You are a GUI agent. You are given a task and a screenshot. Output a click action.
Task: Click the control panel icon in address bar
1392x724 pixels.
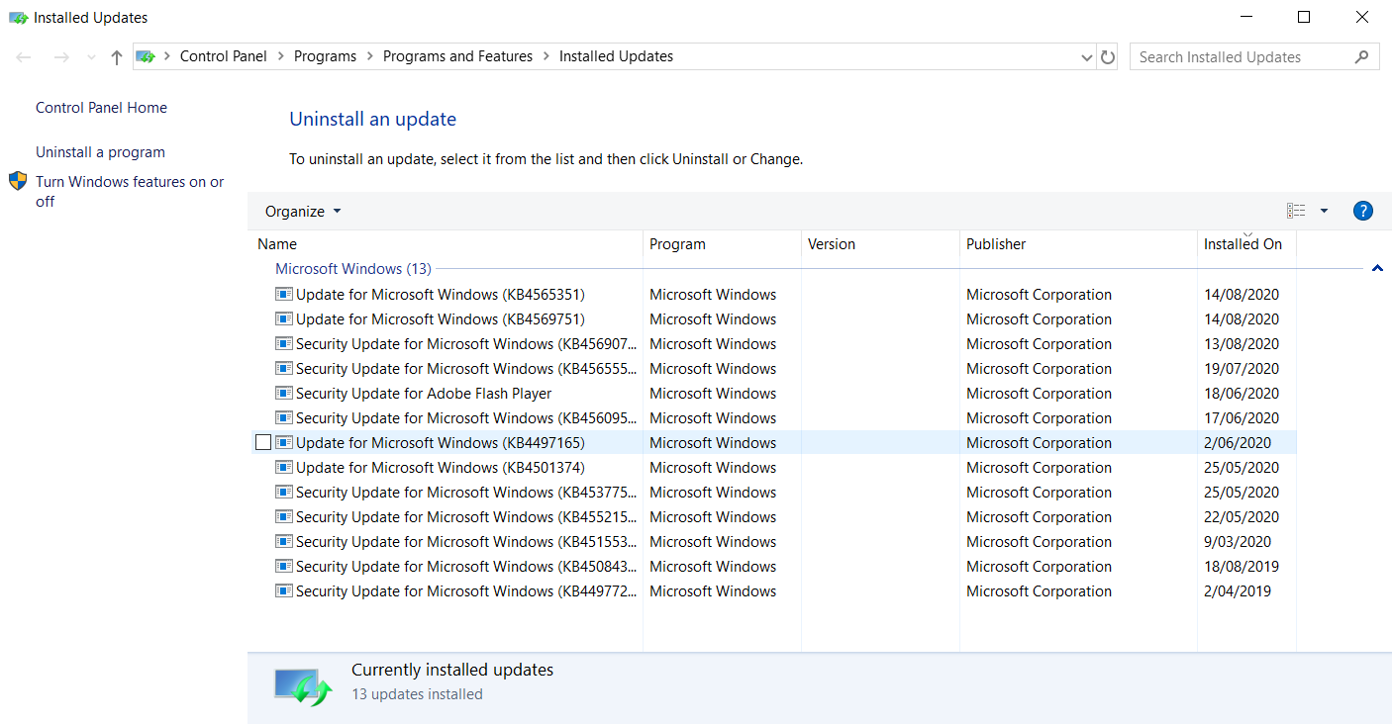tap(146, 56)
